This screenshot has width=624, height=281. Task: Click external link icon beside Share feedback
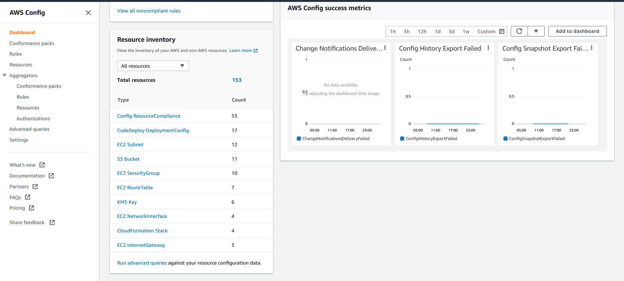pyautogui.click(x=52, y=222)
